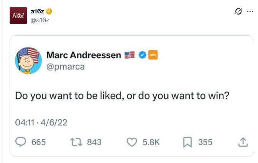Click the 5.8K likes count
258x163 pixels.
pos(151,142)
